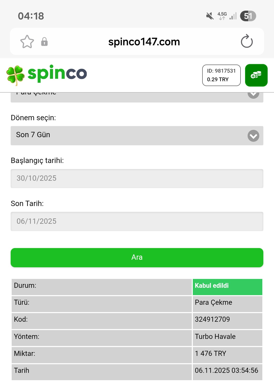Image resolution: width=274 pixels, height=385 pixels.
Task: Tap the muted sound status icon
Action: coord(210,16)
